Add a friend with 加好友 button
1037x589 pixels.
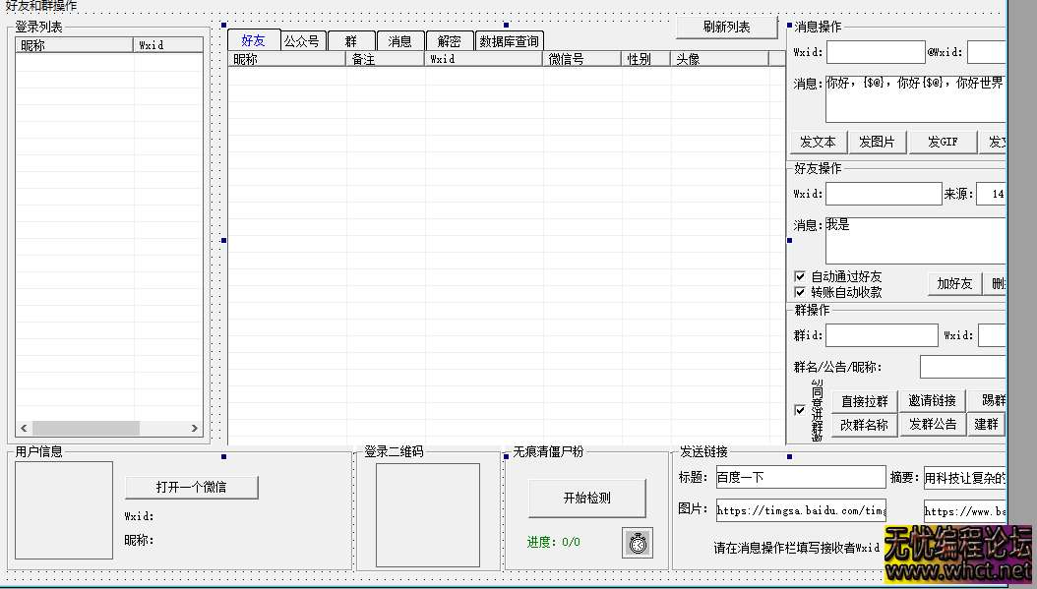pyautogui.click(x=952, y=283)
